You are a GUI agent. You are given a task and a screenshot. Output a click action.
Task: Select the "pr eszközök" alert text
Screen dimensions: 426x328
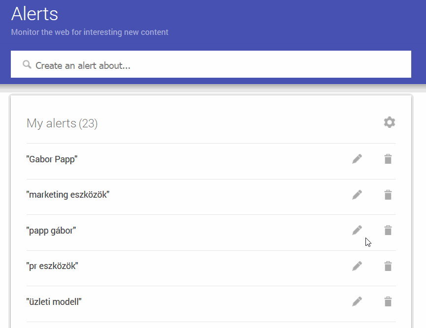tap(52, 266)
